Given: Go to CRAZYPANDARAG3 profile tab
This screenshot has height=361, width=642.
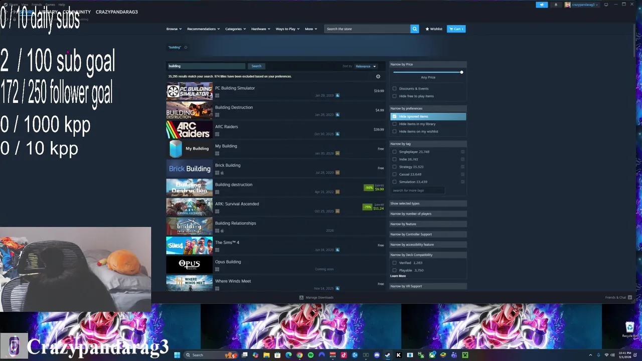Looking at the screenshot, I should [x=116, y=12].
